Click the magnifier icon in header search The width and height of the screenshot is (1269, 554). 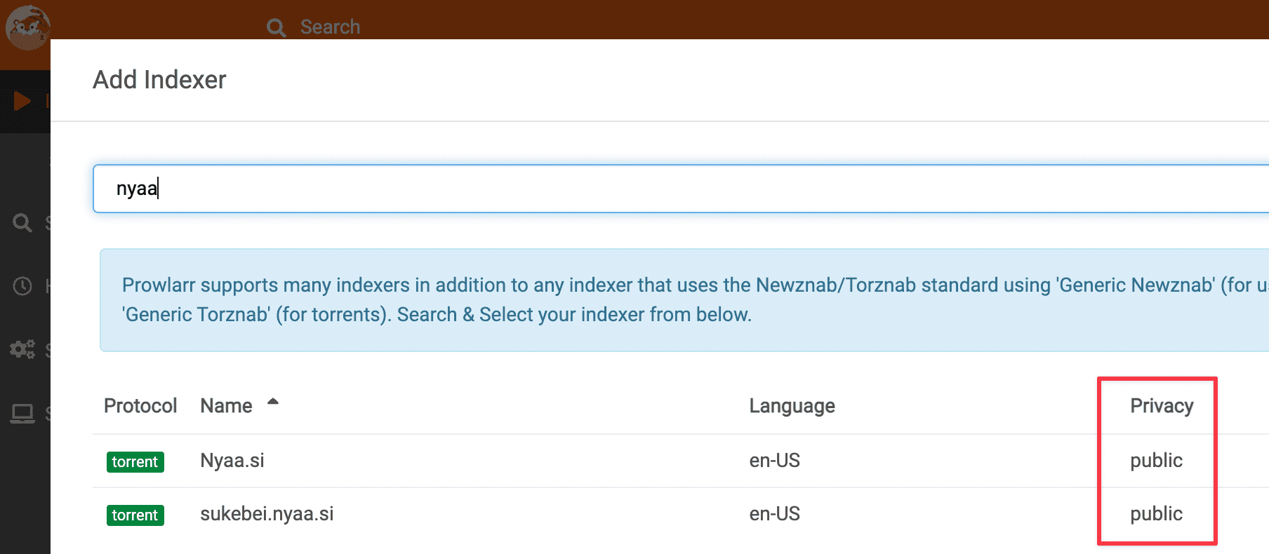[x=276, y=27]
